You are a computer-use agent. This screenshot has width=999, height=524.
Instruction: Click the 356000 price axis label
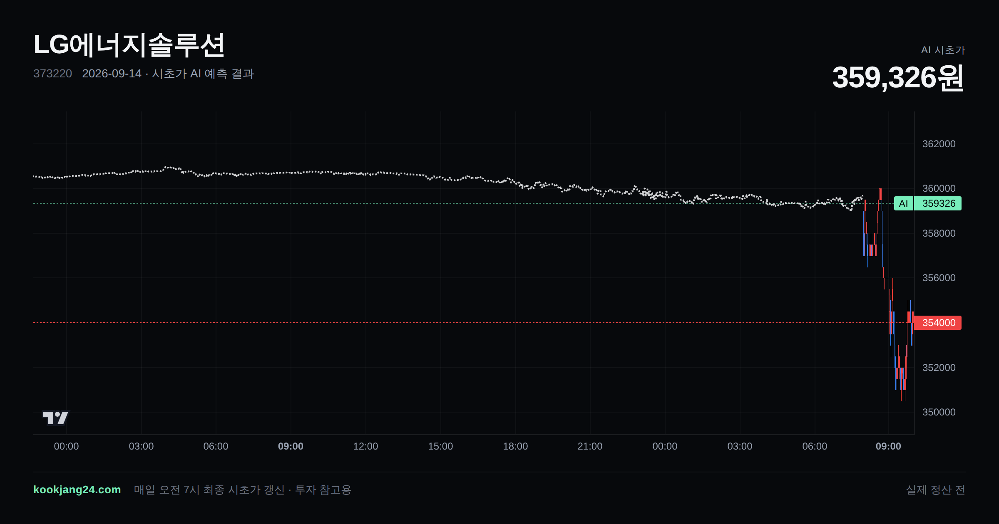(939, 278)
